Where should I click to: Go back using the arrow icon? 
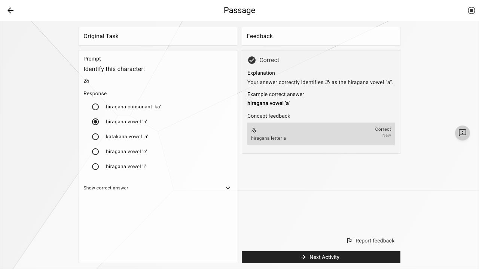click(x=10, y=10)
